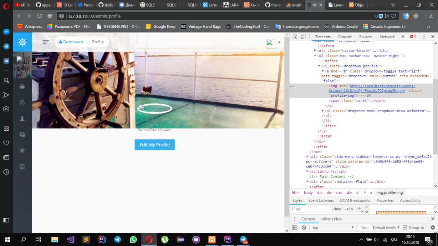Click the clear console icon

coord(304,228)
